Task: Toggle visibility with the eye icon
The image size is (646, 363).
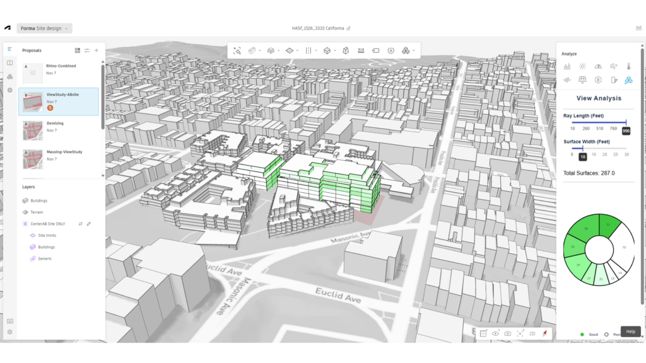Action: (495, 333)
